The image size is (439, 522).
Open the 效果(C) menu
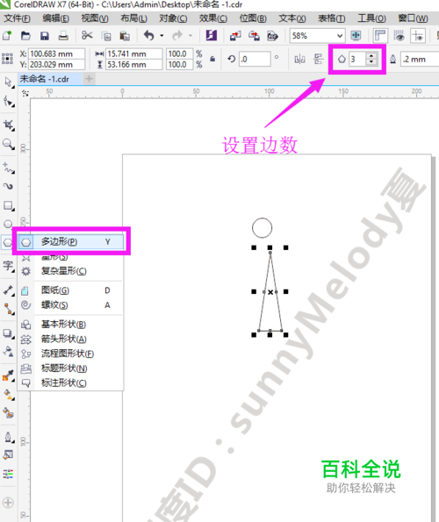tap(213, 18)
